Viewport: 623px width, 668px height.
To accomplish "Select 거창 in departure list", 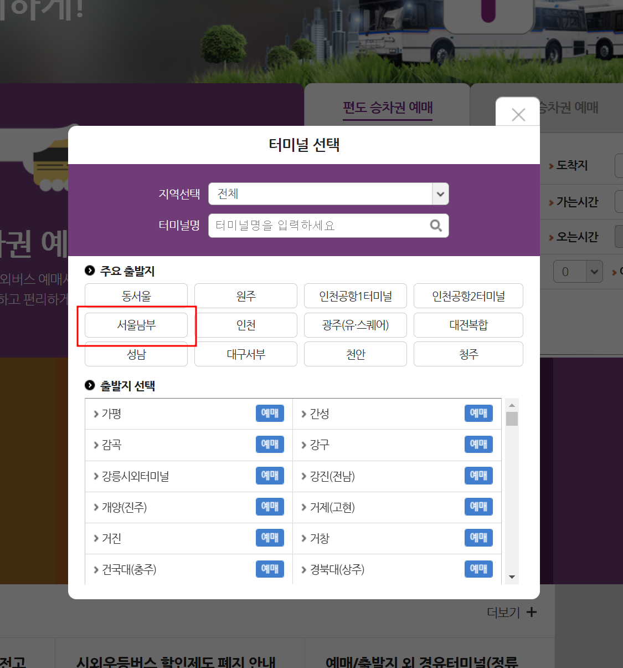I will [320, 538].
